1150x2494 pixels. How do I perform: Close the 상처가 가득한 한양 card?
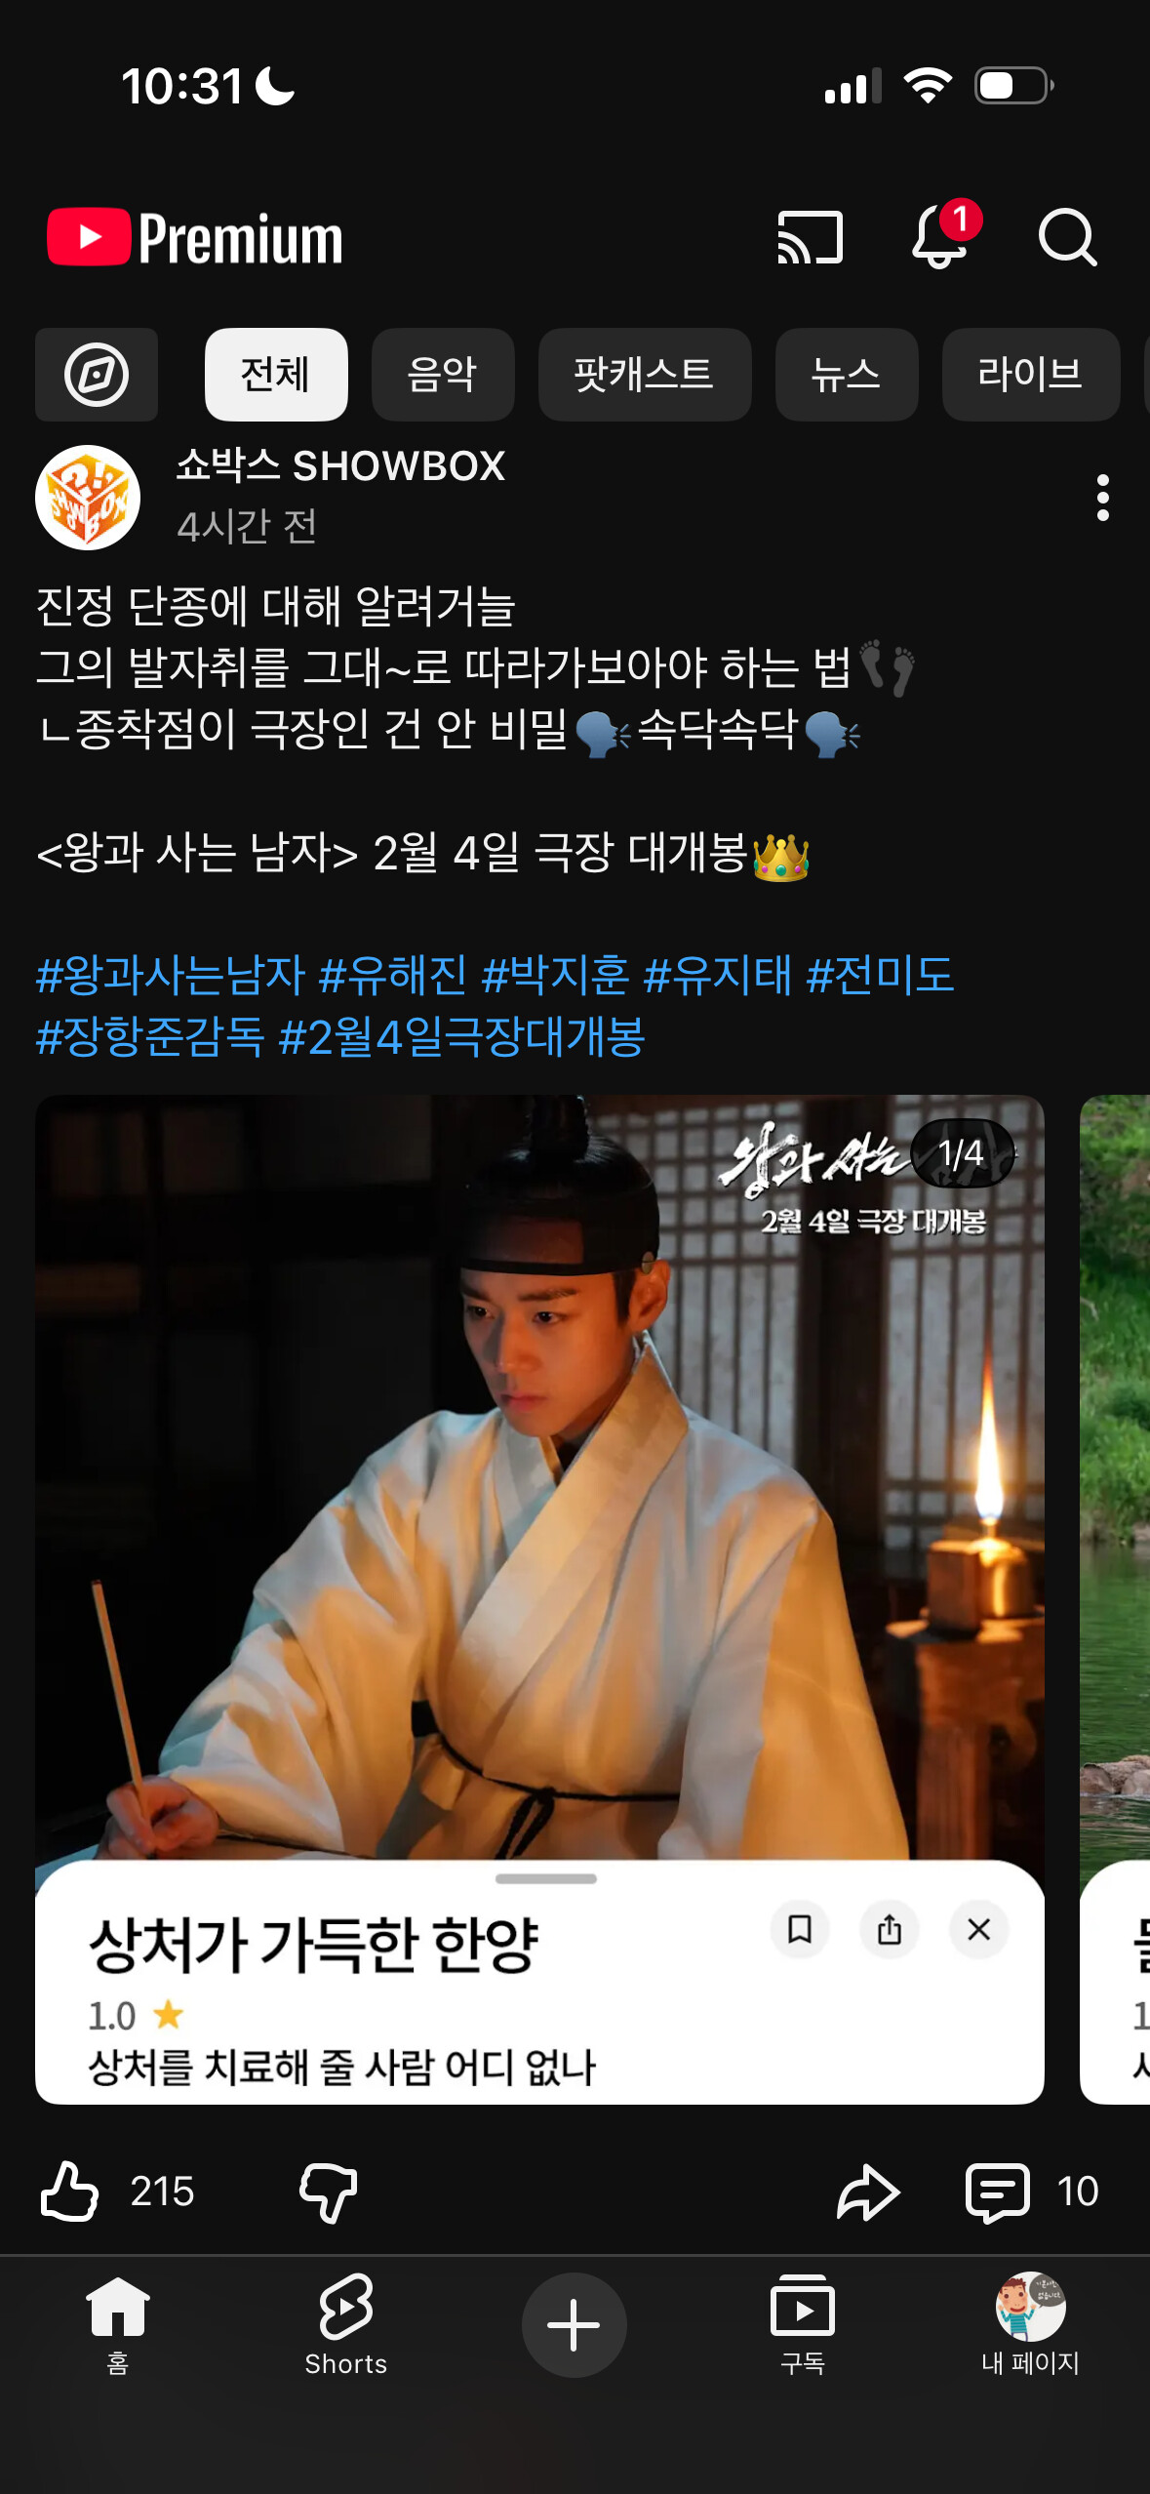[978, 1929]
